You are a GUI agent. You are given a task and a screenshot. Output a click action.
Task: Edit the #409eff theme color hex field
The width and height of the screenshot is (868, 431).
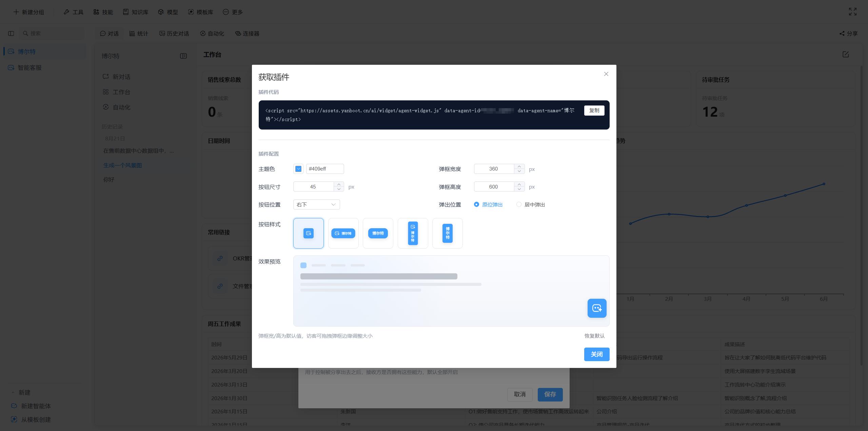(x=325, y=169)
